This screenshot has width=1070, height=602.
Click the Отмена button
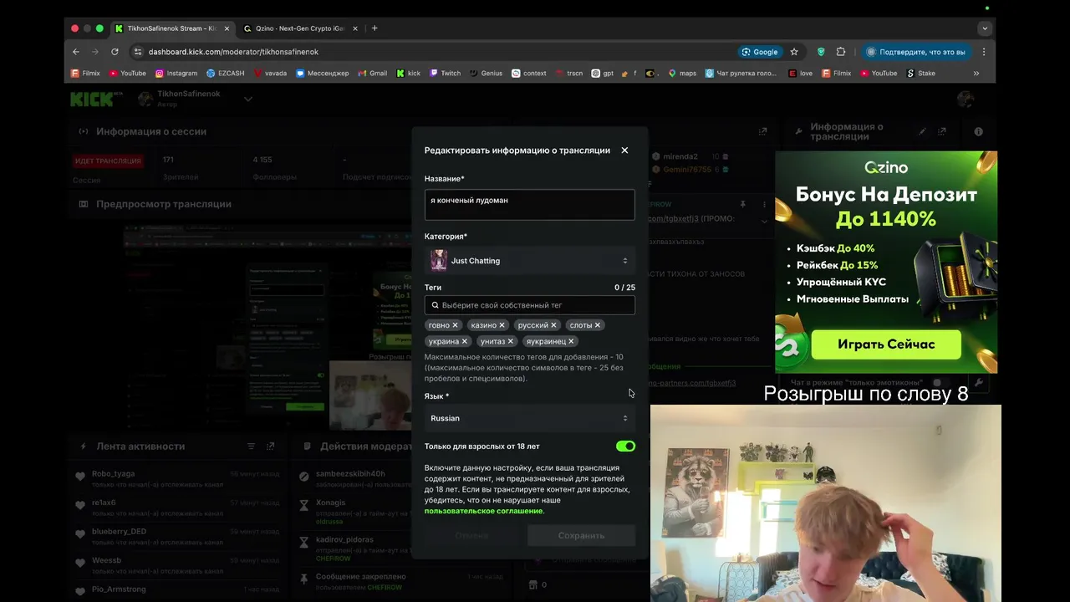click(x=471, y=536)
